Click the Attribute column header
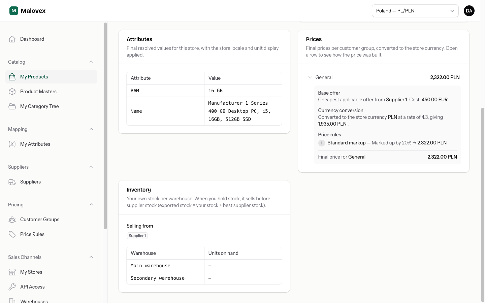The height and width of the screenshot is (303, 485). point(165,78)
